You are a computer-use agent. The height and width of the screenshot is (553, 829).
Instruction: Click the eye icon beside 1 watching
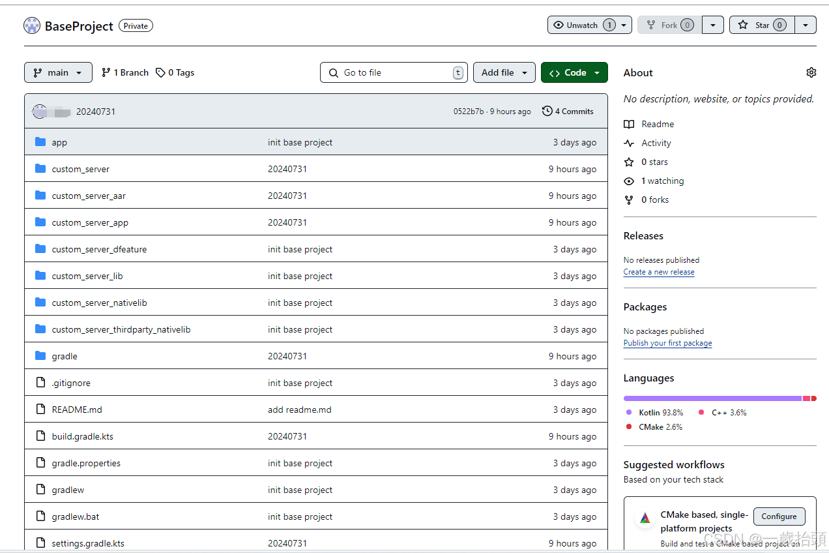pos(629,181)
